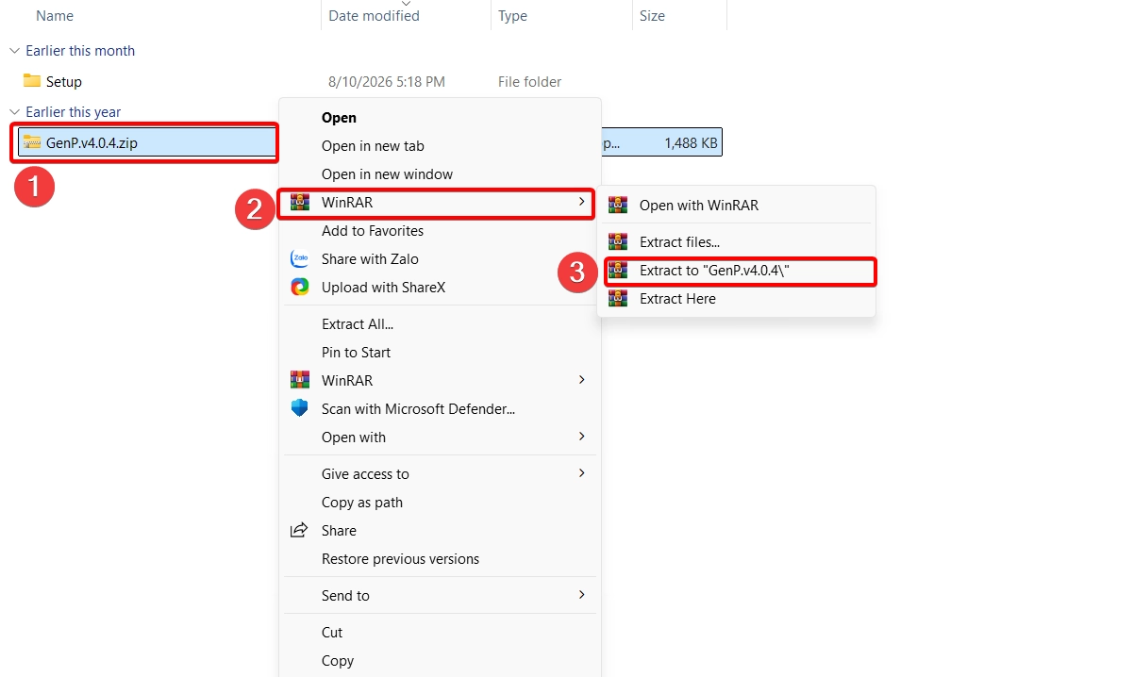Viewport: 1134px width, 677px height.
Task: Click the WinRAR icon beside Extract to "GenP.v4.0.4\"
Action: pyautogui.click(x=618, y=271)
